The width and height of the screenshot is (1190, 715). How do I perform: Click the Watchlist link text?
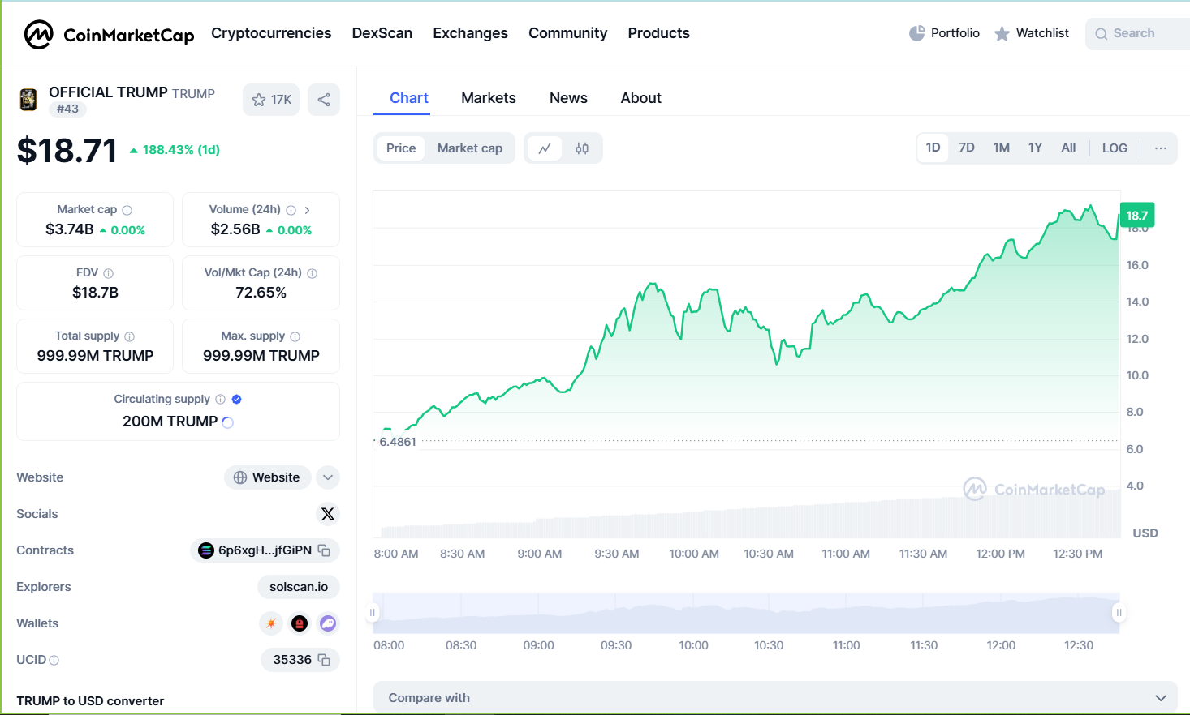click(1042, 33)
